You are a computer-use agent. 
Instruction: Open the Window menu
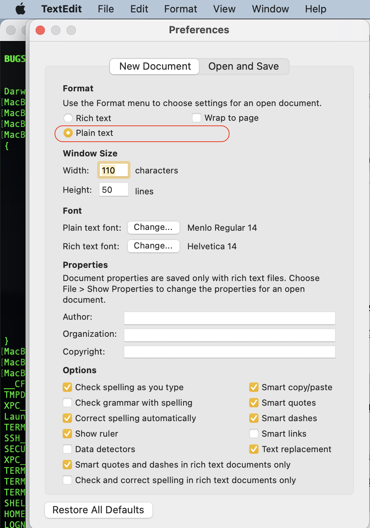[x=270, y=9]
